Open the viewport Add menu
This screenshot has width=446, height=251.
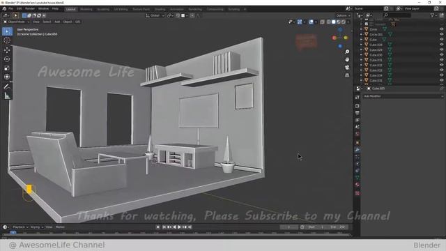pyautogui.click(x=57, y=22)
